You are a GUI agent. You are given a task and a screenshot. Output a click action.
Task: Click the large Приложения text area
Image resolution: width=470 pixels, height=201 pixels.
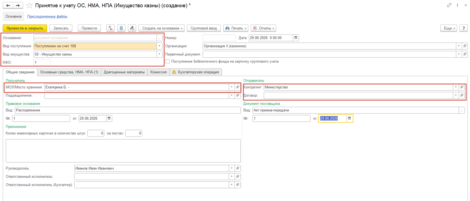tap(123, 151)
